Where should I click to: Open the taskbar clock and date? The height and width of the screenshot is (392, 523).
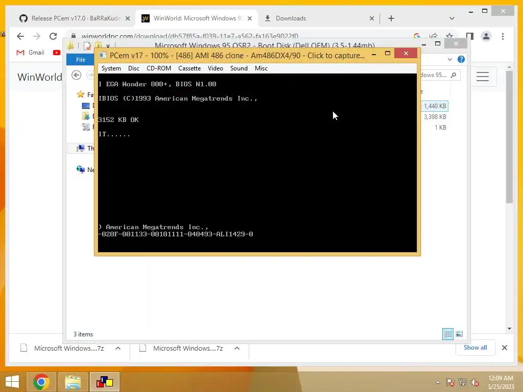point(501,382)
